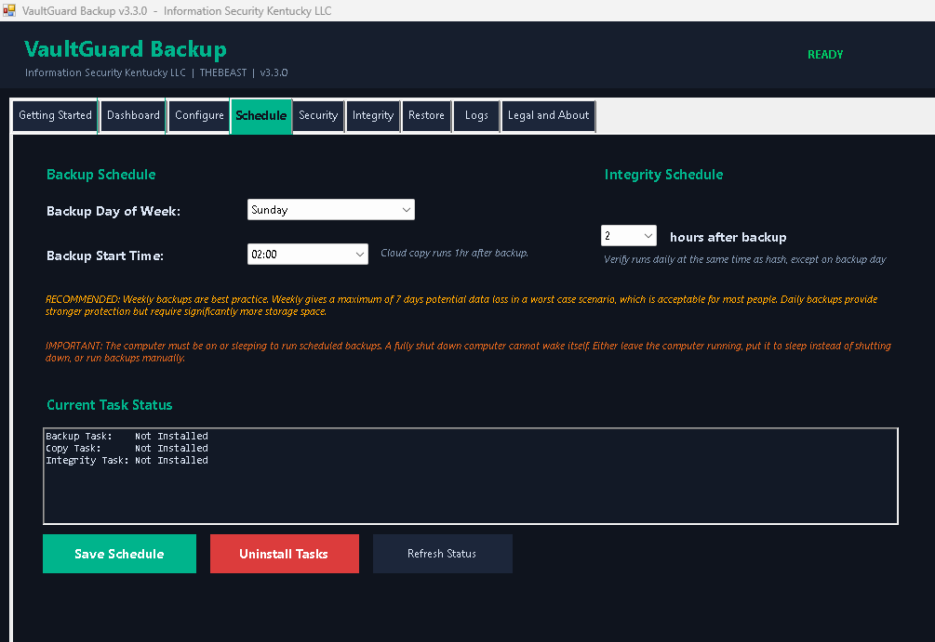Click the 'Information Security Kentucky LLC | THEBEAST' subtitle

point(156,72)
